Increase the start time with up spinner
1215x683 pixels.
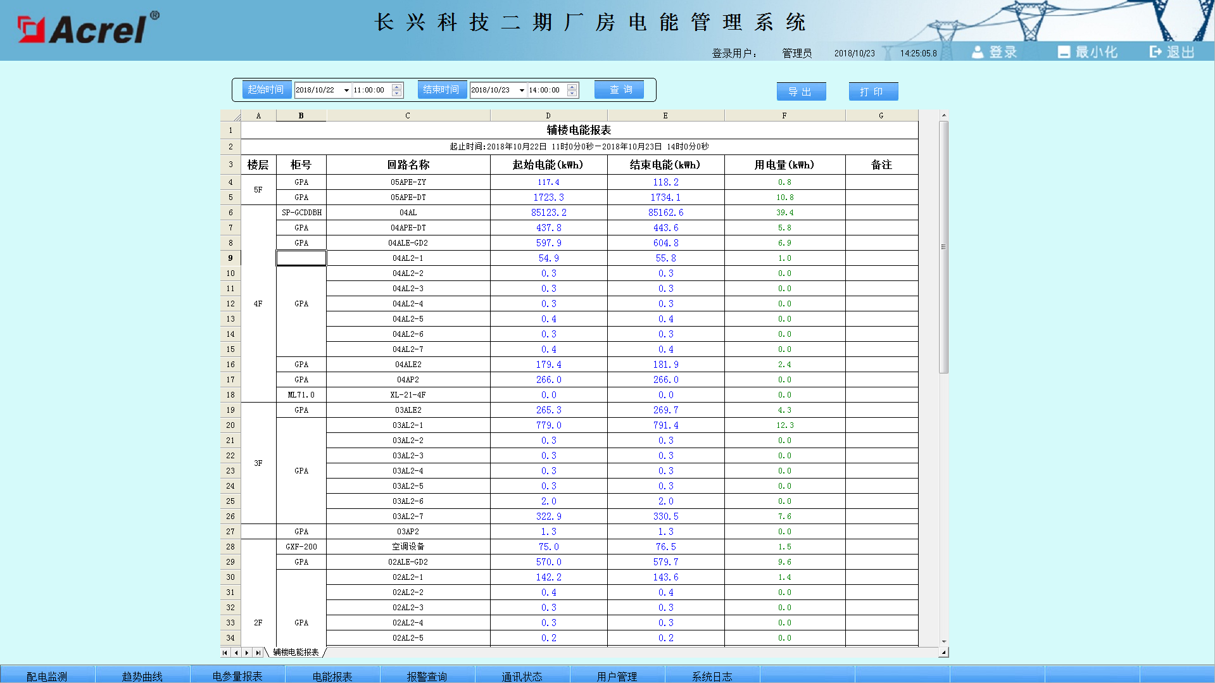(x=397, y=87)
